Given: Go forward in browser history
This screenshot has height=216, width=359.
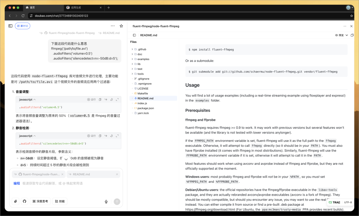Looking at the screenshot, I should 16,16.
